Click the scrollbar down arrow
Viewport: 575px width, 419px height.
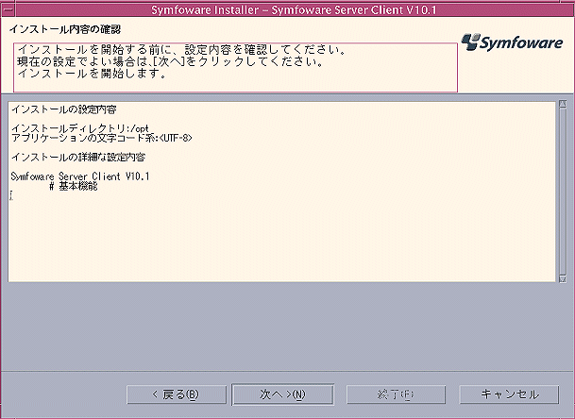[x=563, y=279]
